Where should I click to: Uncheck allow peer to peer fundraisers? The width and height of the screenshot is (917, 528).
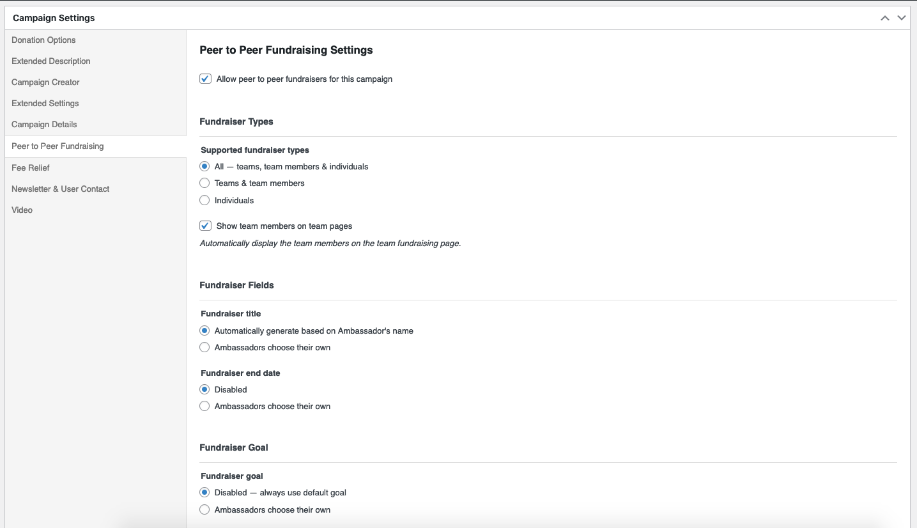click(x=204, y=79)
